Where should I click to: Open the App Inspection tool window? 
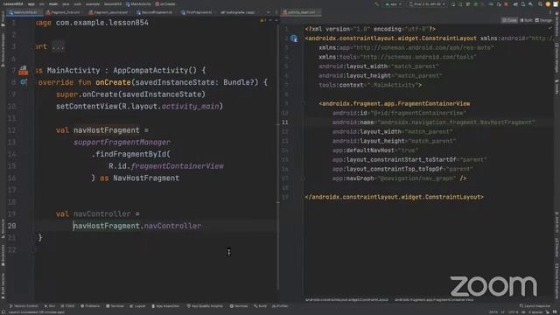tap(165, 306)
